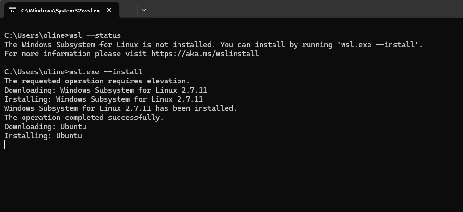This screenshot has width=463, height=212.
Task: Click the command prompt icon on the tab
Action: [x=12, y=11]
